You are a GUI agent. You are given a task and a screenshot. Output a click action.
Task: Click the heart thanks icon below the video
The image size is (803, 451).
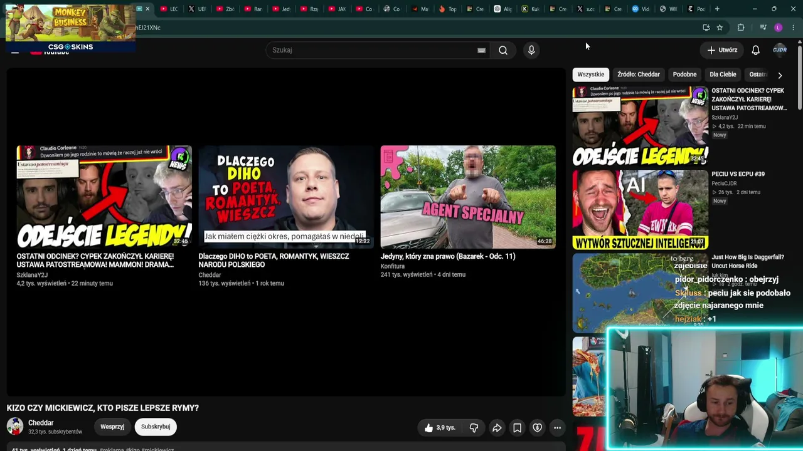[537, 428]
